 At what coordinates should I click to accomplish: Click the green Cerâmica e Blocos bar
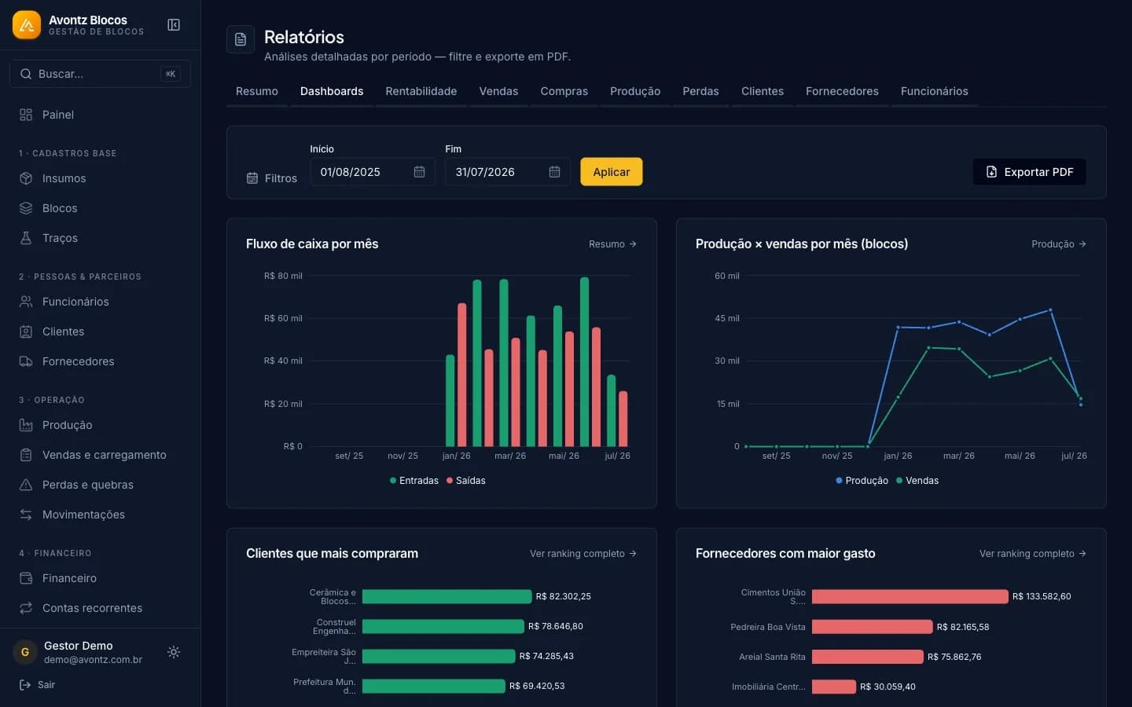[x=447, y=596]
